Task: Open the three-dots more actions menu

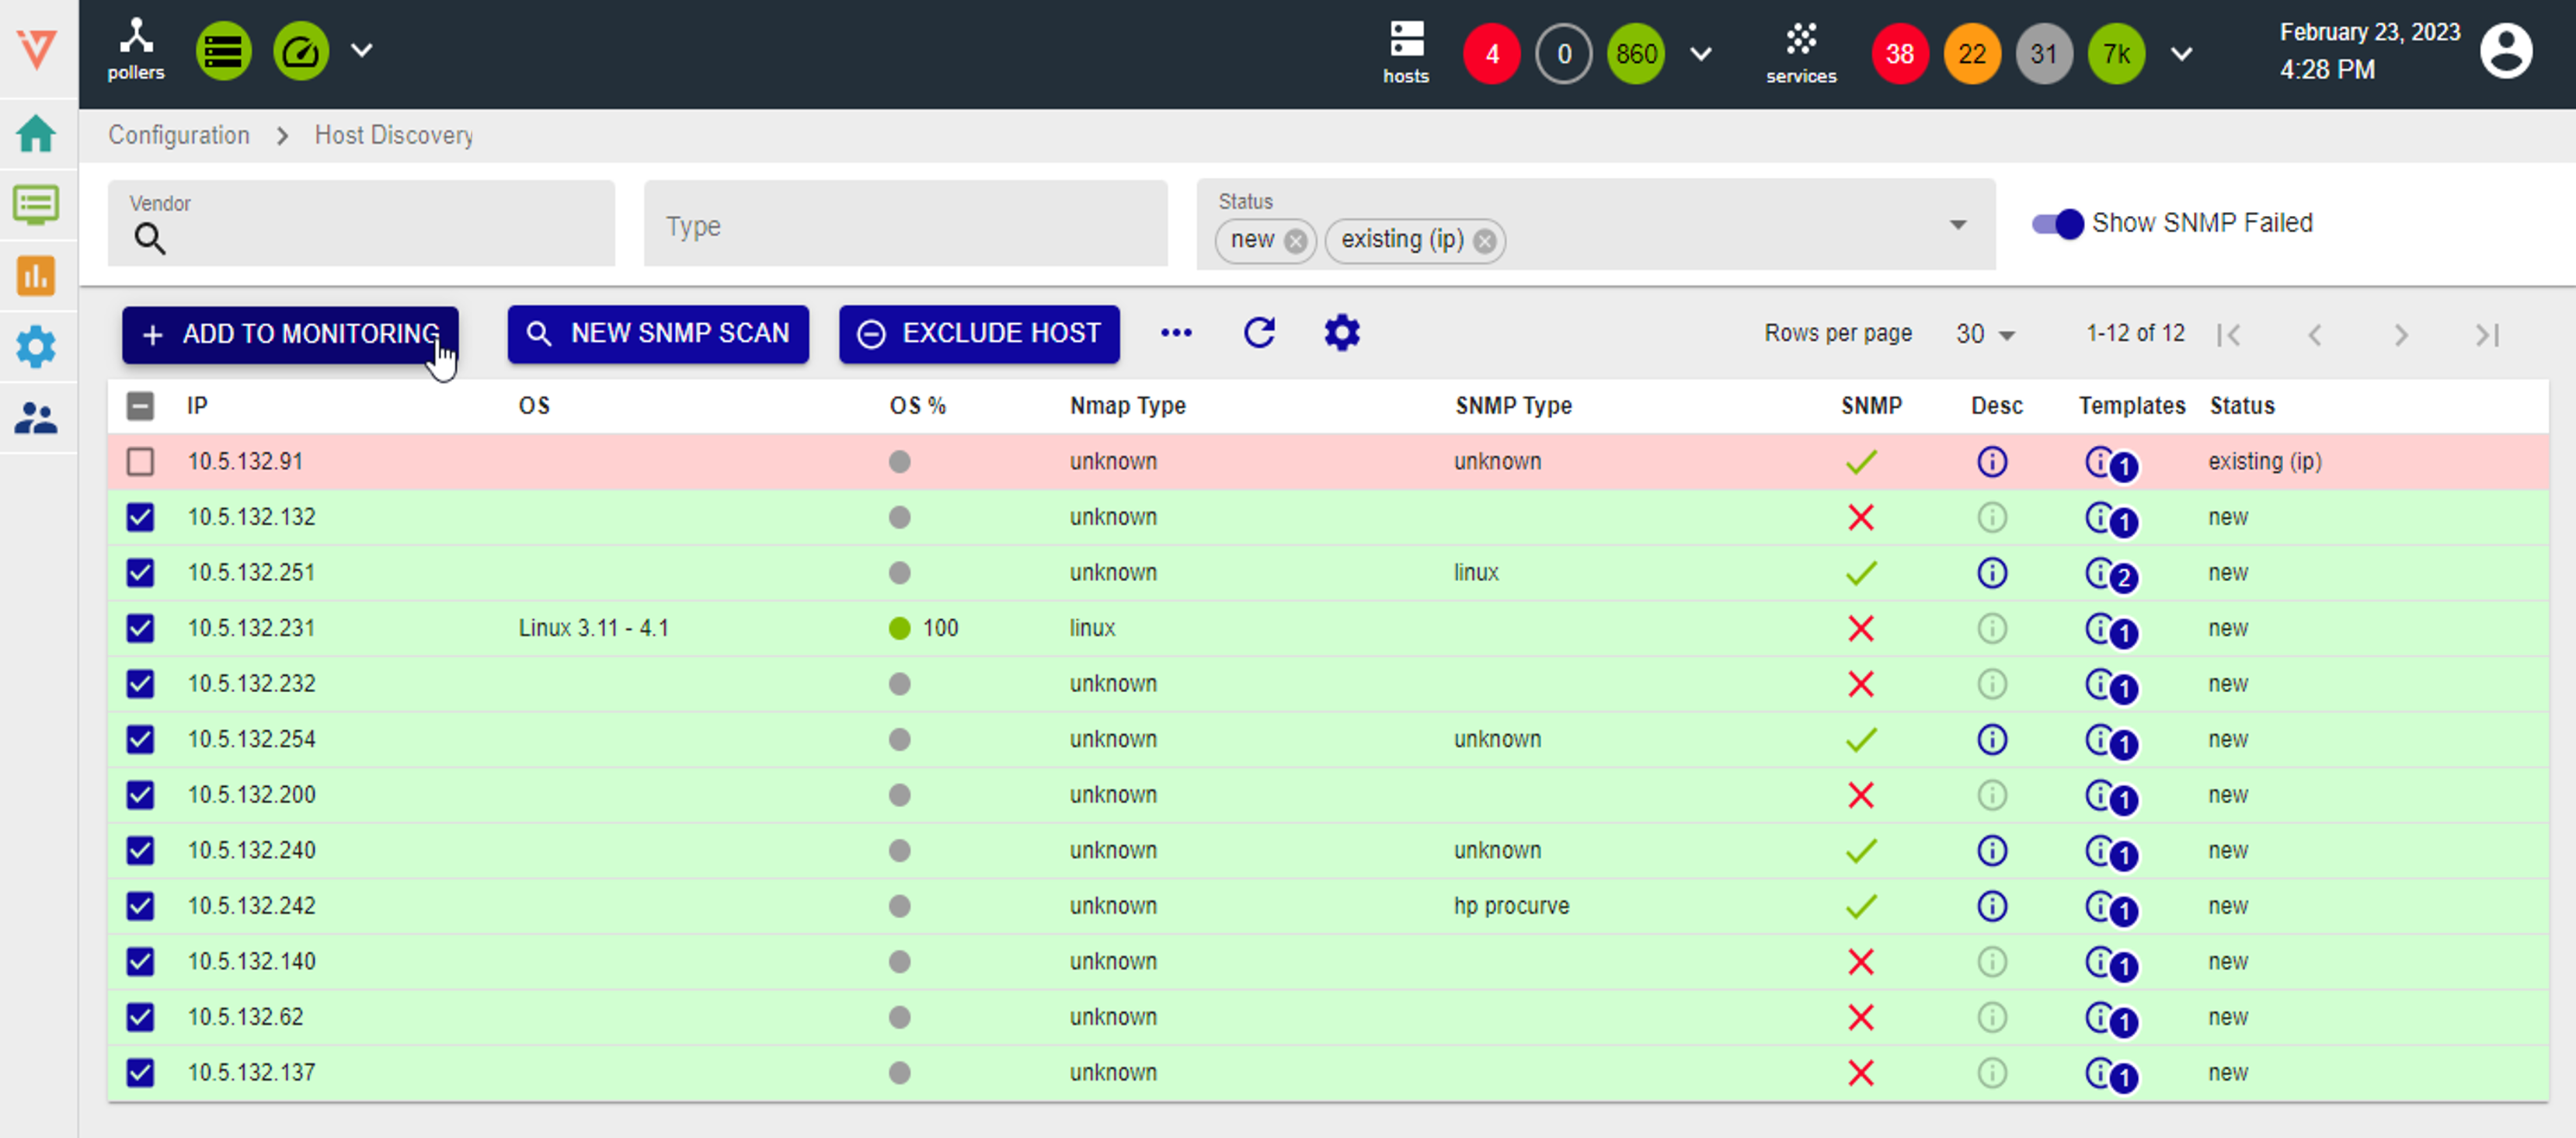Action: (x=1176, y=333)
